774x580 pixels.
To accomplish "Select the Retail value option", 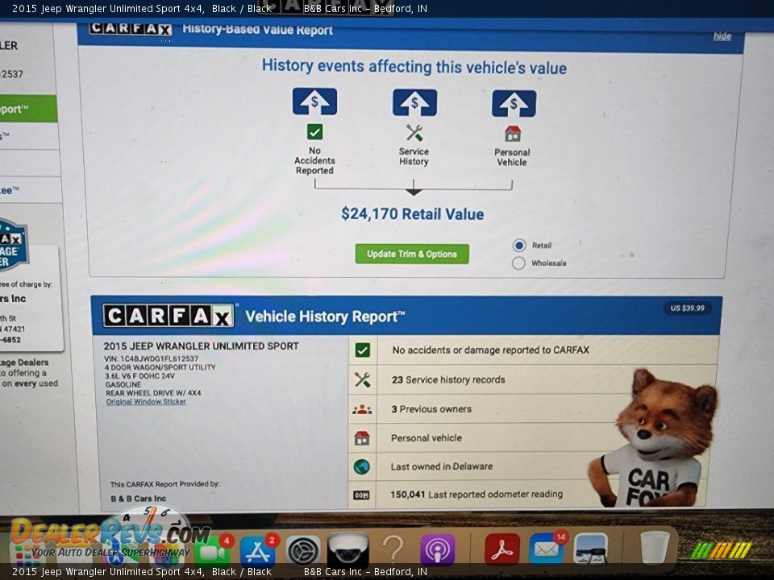I will coord(518,245).
